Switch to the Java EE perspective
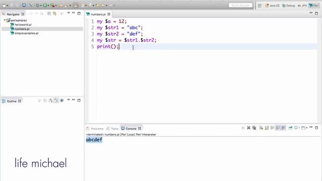The width and height of the screenshot is (322, 181). point(272,6)
